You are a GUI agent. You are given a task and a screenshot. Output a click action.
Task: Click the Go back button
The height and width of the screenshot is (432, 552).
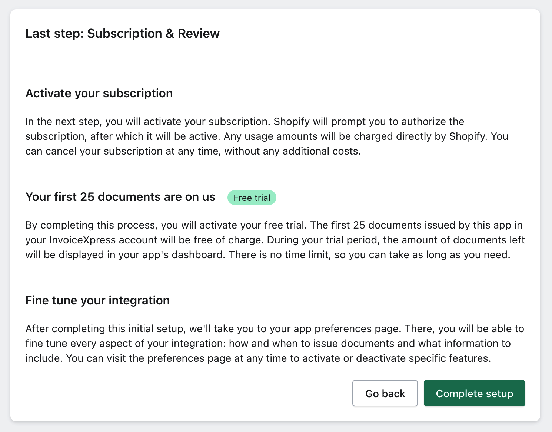[385, 393]
